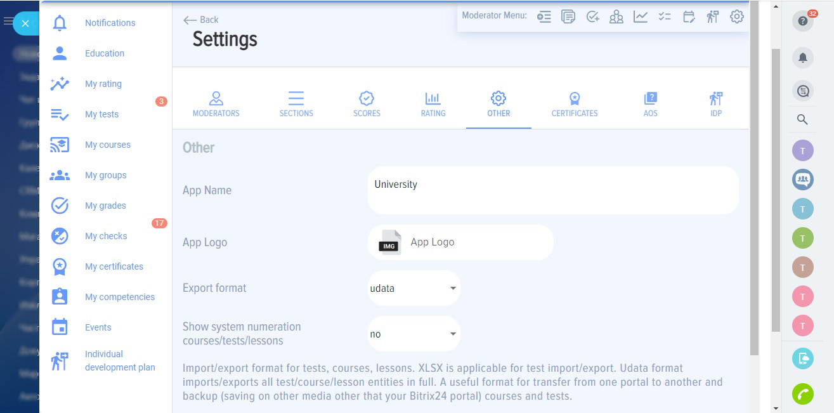The image size is (834, 413).
Task: Click the search magnifier icon
Action: tap(802, 119)
